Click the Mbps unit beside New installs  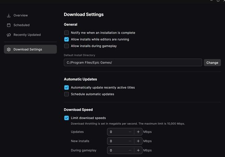(148, 141)
